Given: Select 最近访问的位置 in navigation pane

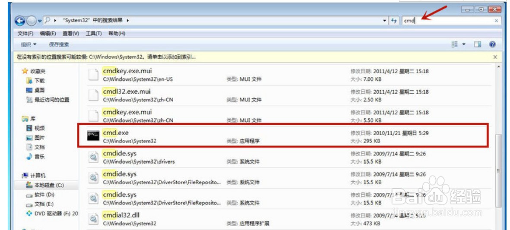Looking at the screenshot, I should click(x=48, y=100).
